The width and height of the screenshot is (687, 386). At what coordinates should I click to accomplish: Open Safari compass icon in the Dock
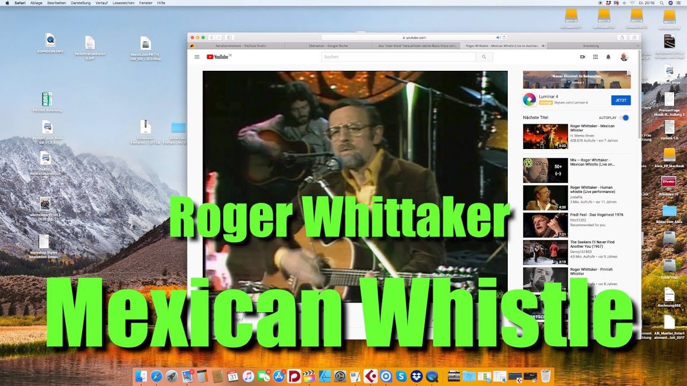click(157, 376)
